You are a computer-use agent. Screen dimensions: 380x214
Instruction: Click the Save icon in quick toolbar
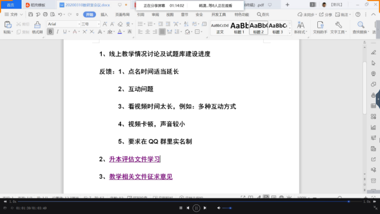pos(30,14)
